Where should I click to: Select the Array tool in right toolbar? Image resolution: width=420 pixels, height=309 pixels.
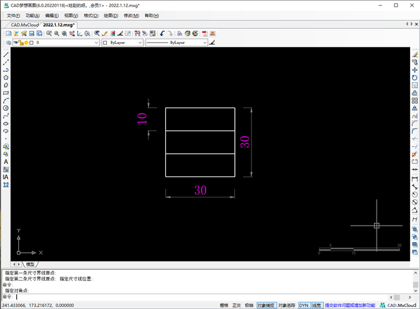(x=415, y=100)
